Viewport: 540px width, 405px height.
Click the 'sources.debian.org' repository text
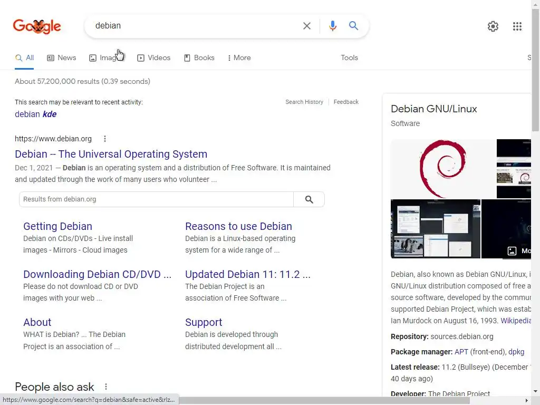pyautogui.click(x=462, y=336)
